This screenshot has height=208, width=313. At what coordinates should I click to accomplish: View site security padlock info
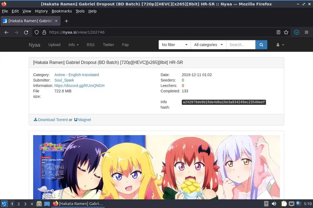point(44,32)
